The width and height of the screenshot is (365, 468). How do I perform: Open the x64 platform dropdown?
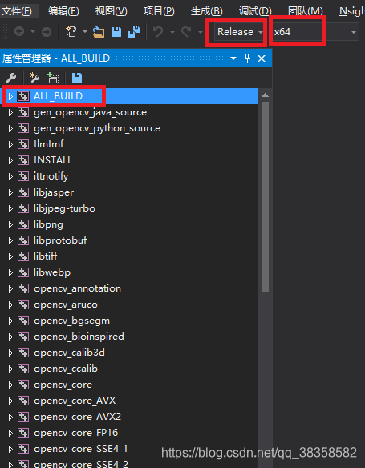point(314,31)
